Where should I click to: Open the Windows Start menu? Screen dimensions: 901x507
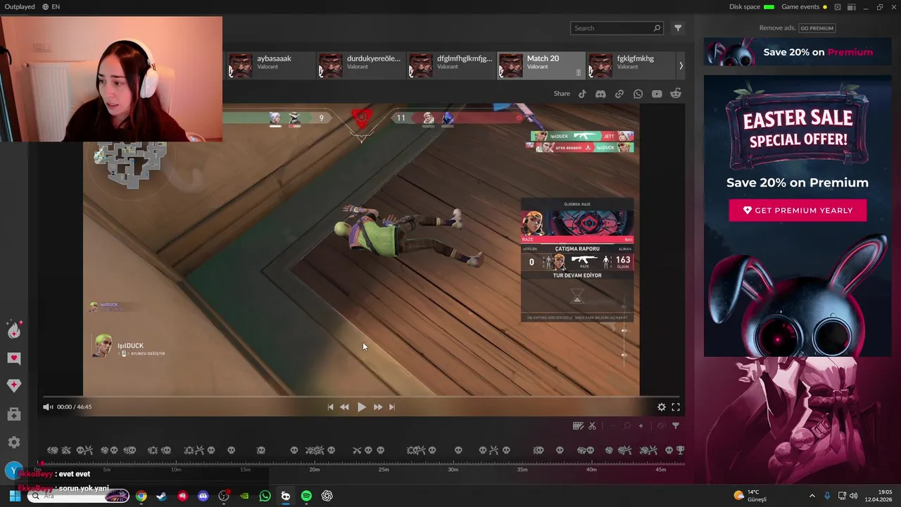tap(15, 496)
